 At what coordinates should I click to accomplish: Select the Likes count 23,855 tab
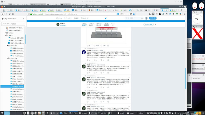[x=106, y=24]
